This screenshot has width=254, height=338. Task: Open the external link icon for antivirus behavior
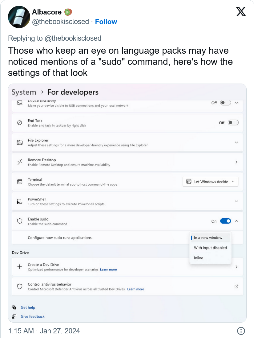236,286
